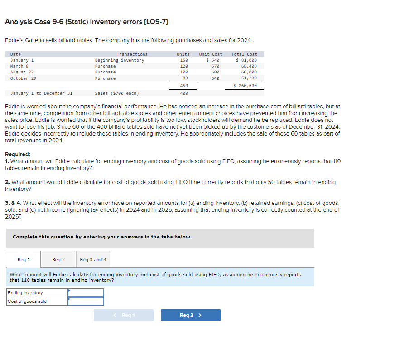Select the 'Ending inventory' row label
414x345 pixels.
point(25,293)
